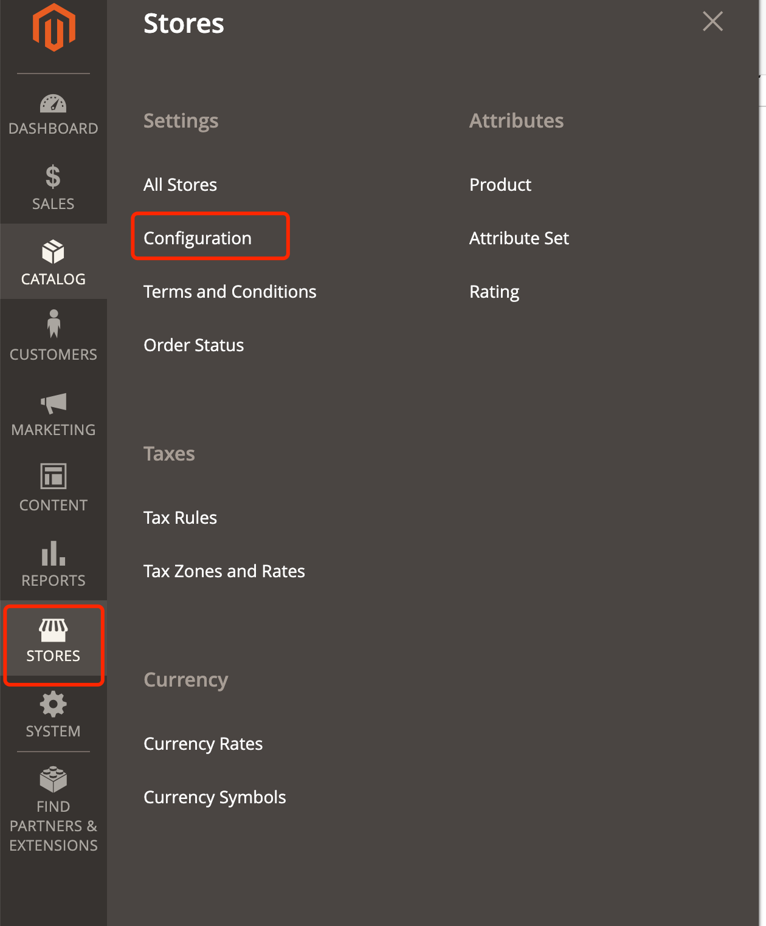Close the Stores menu panel

(x=712, y=21)
